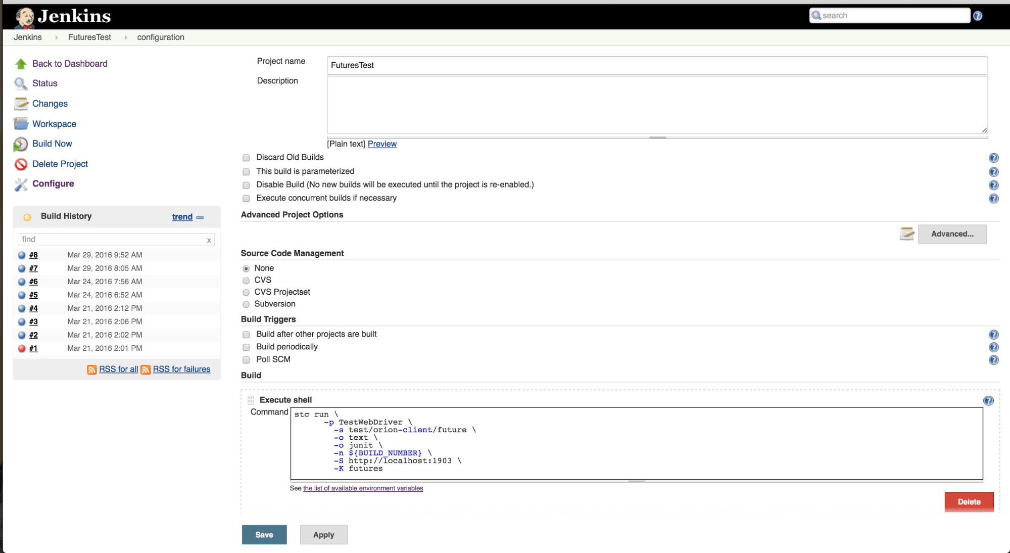
Task: Click the Description text area
Action: pyautogui.click(x=657, y=105)
